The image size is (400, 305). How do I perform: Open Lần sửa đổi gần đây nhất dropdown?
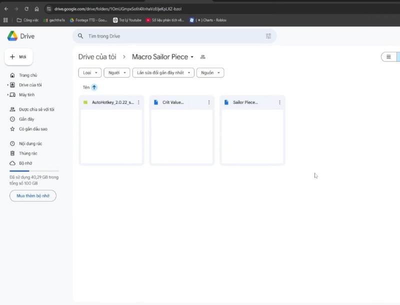tap(163, 73)
